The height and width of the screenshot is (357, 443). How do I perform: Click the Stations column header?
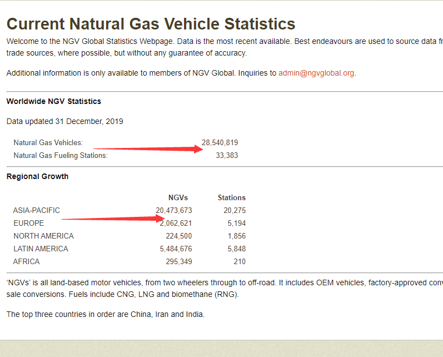click(231, 197)
